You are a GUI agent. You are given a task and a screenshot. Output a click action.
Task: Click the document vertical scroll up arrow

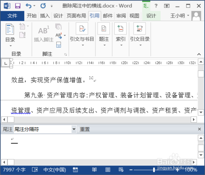(x=201, y=62)
